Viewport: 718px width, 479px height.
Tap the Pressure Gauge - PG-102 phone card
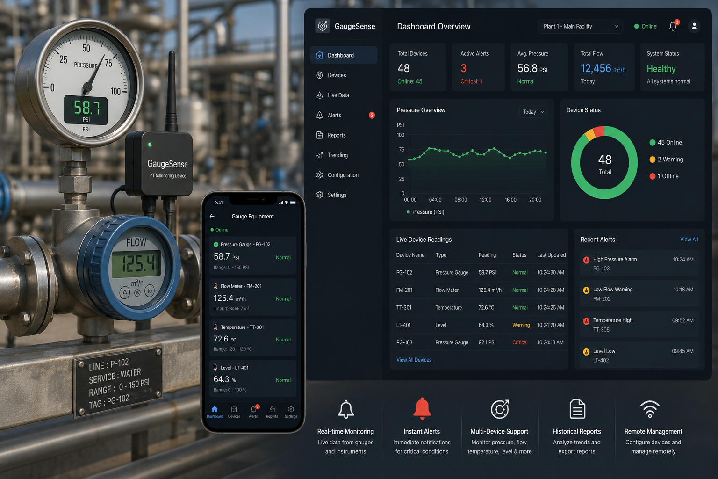point(253,255)
